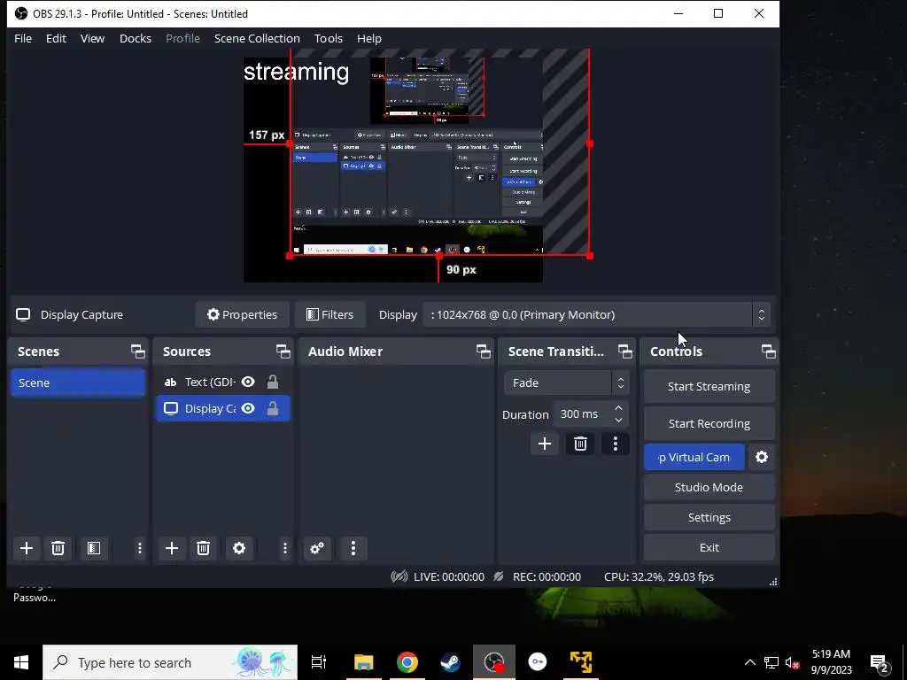Undock the Scene Transitions panel
The image size is (907, 680).
(624, 351)
